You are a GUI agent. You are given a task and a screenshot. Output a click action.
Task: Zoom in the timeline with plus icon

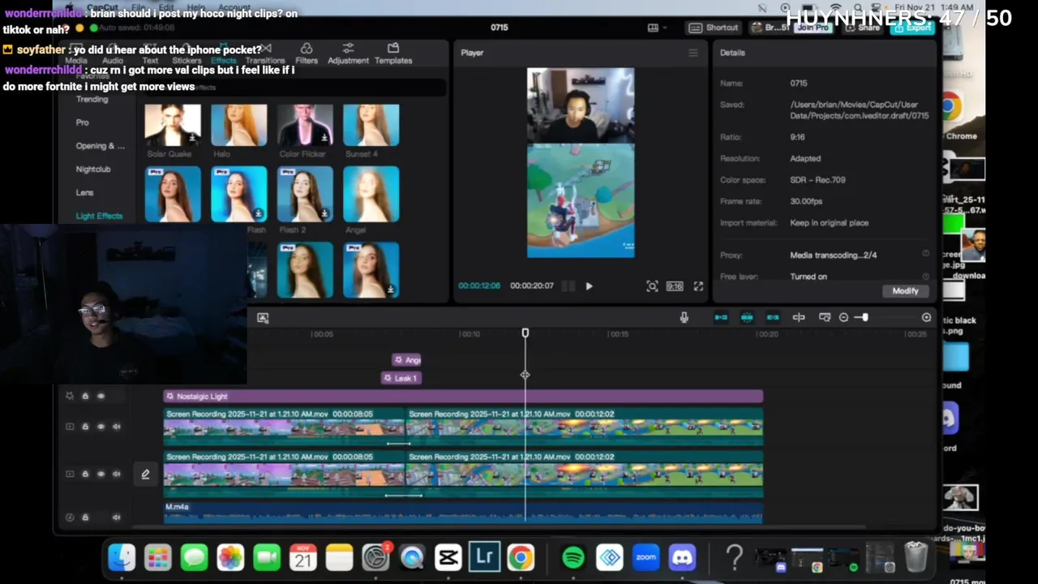(x=926, y=317)
